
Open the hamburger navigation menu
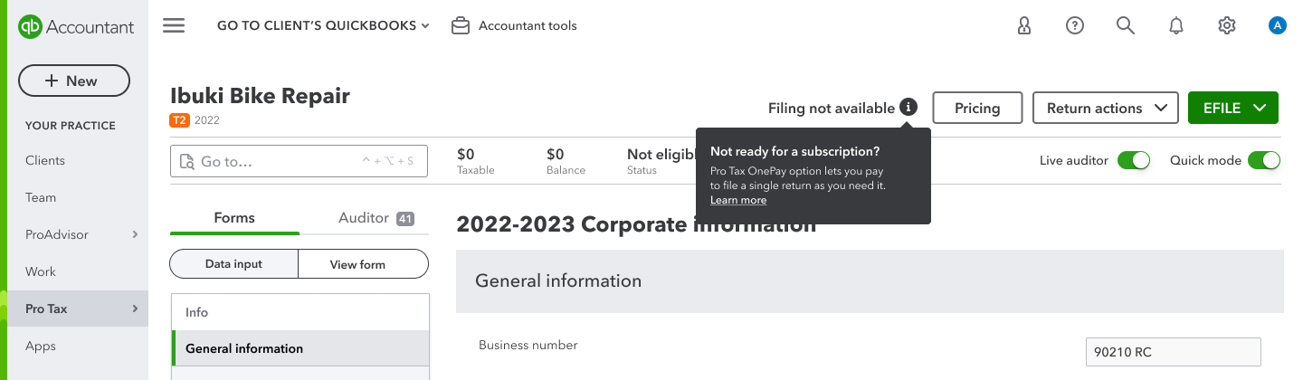[x=174, y=25]
